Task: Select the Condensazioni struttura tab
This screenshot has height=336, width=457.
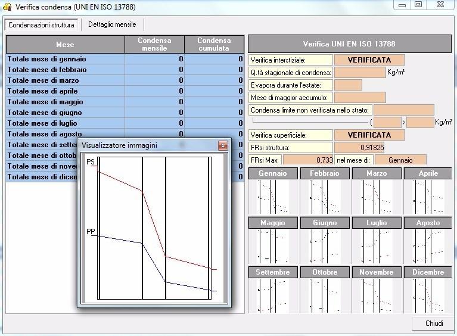Action: click(42, 25)
